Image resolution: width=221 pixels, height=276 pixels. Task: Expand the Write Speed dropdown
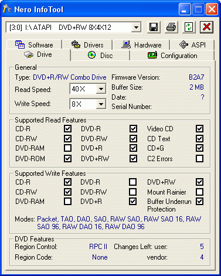pyautogui.click(x=101, y=104)
